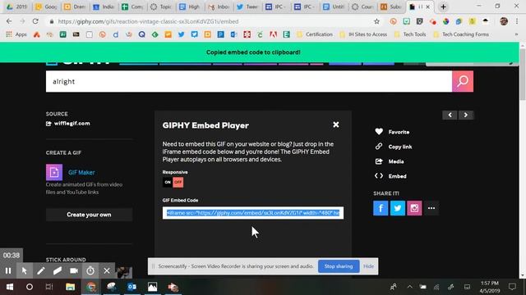The image size is (526, 295).
Task: Switch to the 'Topic' tab
Action: (161, 7)
